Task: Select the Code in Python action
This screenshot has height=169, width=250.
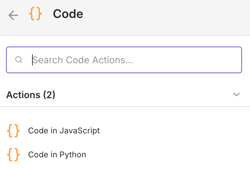Action: point(57,155)
